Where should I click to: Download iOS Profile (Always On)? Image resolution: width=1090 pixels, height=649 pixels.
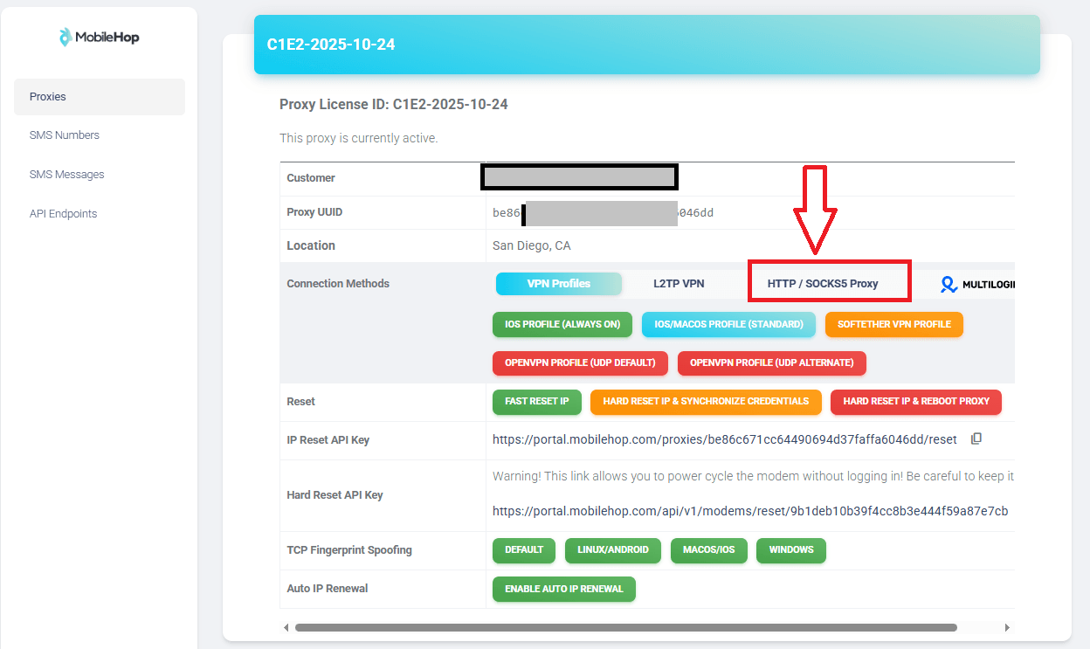(562, 324)
